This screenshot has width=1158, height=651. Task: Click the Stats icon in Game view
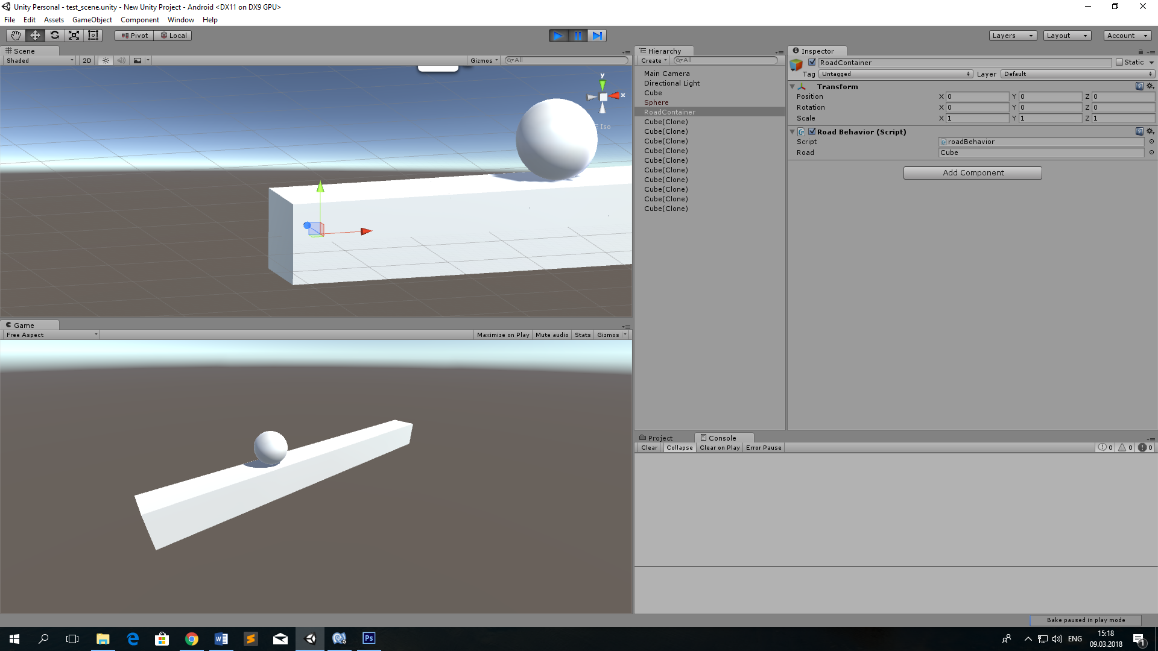pos(583,335)
